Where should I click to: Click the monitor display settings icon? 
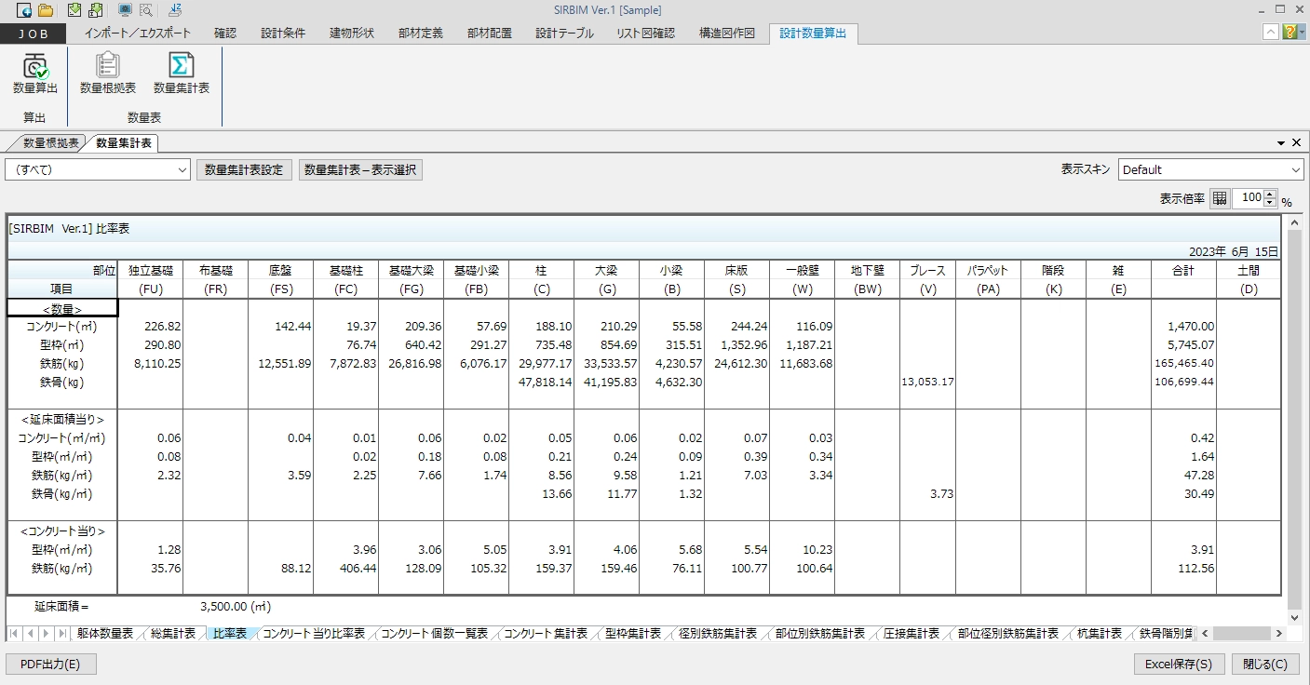tap(125, 10)
